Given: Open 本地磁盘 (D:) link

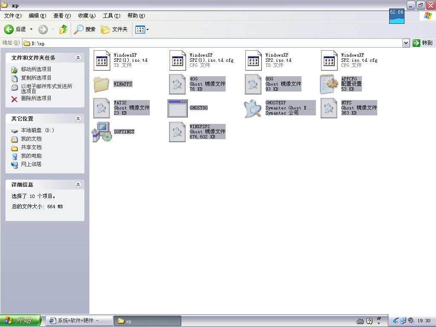Looking at the screenshot, I should pos(37,130).
